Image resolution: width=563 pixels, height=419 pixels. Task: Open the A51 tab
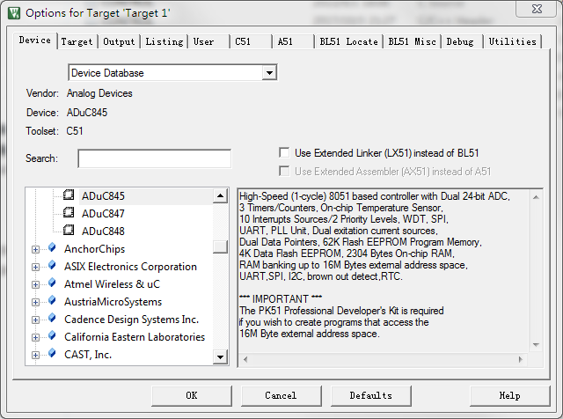tap(293, 41)
